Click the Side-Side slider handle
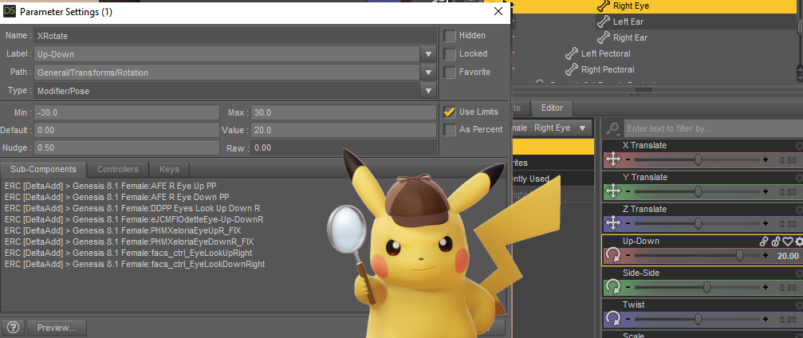Viewport: 803px width, 338px height. tap(707, 287)
